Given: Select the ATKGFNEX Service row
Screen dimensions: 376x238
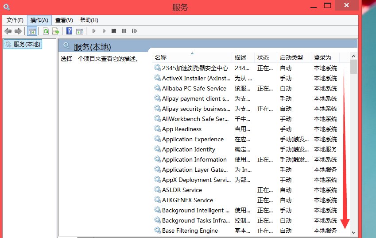Looking at the screenshot, I should tap(246, 200).
